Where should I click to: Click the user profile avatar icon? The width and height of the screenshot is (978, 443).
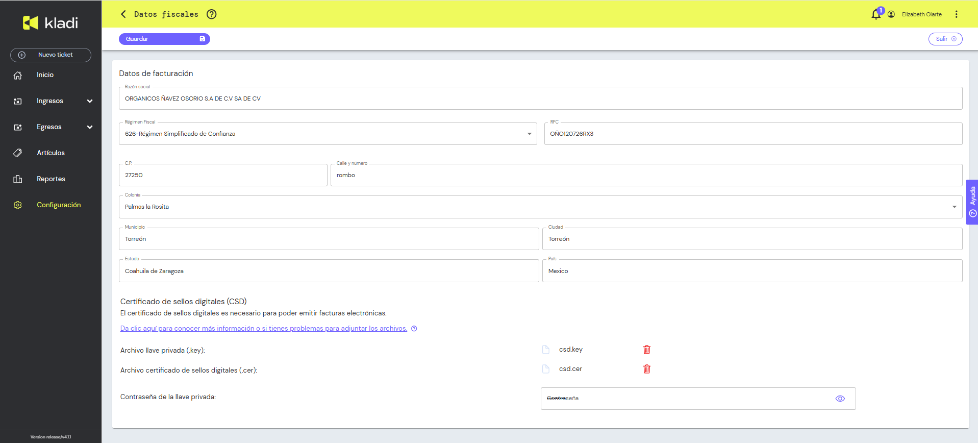[891, 14]
